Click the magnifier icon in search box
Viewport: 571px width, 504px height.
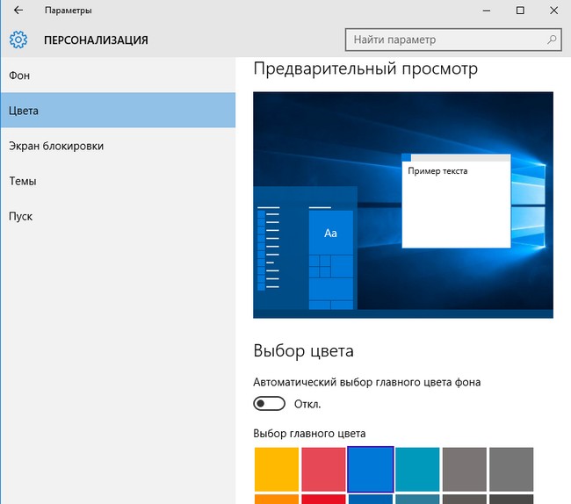coord(552,40)
